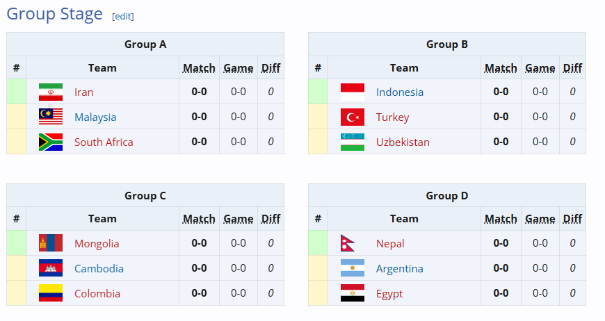Click the South Africa flag icon
Image resolution: width=605 pixels, height=321 pixels.
(51, 142)
